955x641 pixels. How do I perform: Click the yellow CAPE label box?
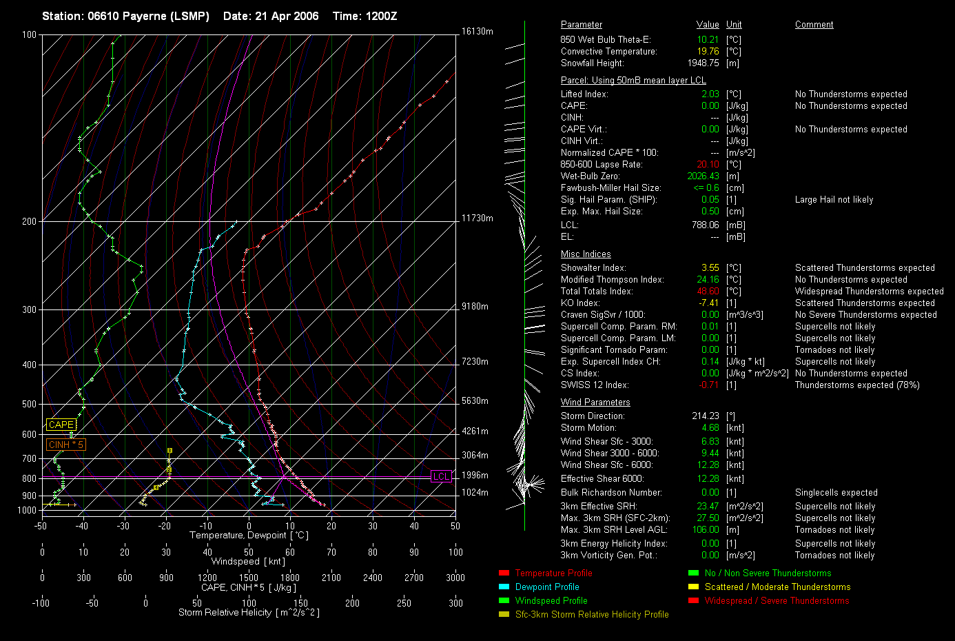pos(61,425)
